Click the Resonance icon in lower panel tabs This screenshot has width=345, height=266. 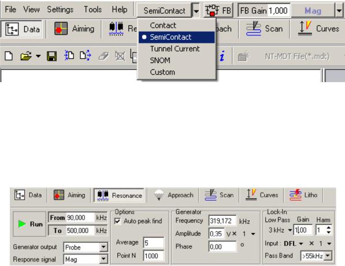coord(103,195)
